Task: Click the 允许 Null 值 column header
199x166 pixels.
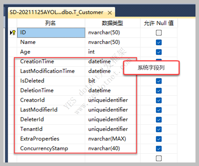Action: [159, 23]
